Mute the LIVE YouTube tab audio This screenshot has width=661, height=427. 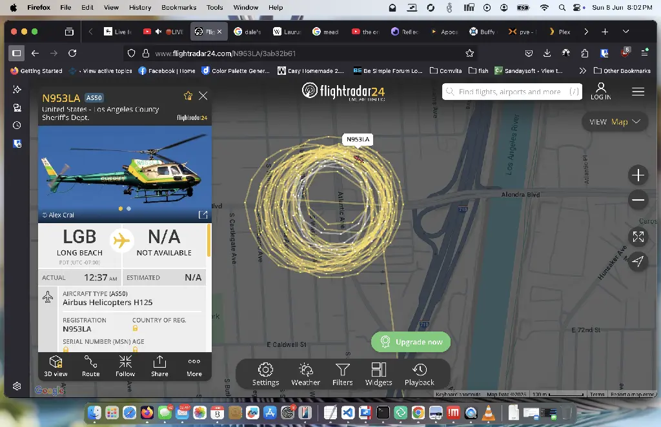pos(159,32)
